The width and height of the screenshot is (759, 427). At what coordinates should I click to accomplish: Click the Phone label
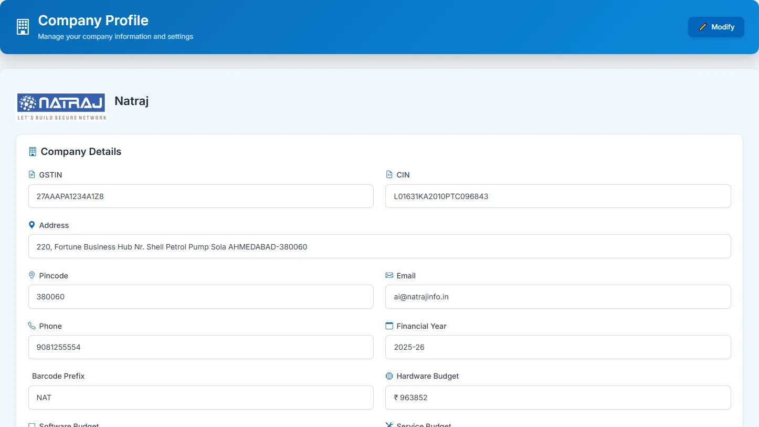pos(50,326)
